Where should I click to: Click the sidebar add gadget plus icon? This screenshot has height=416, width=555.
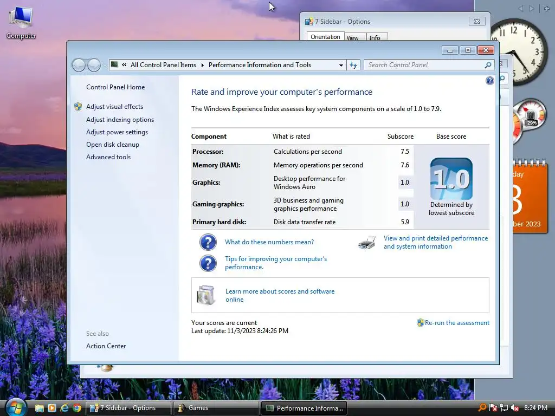[546, 9]
